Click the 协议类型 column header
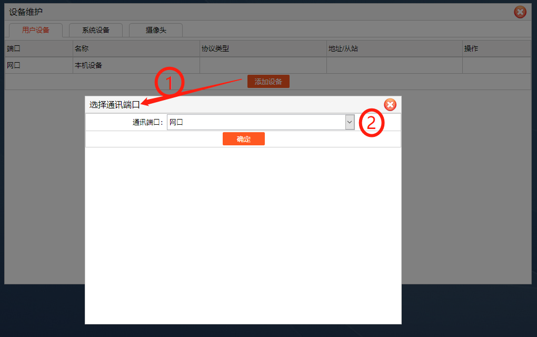This screenshot has width=537, height=337. pos(215,48)
